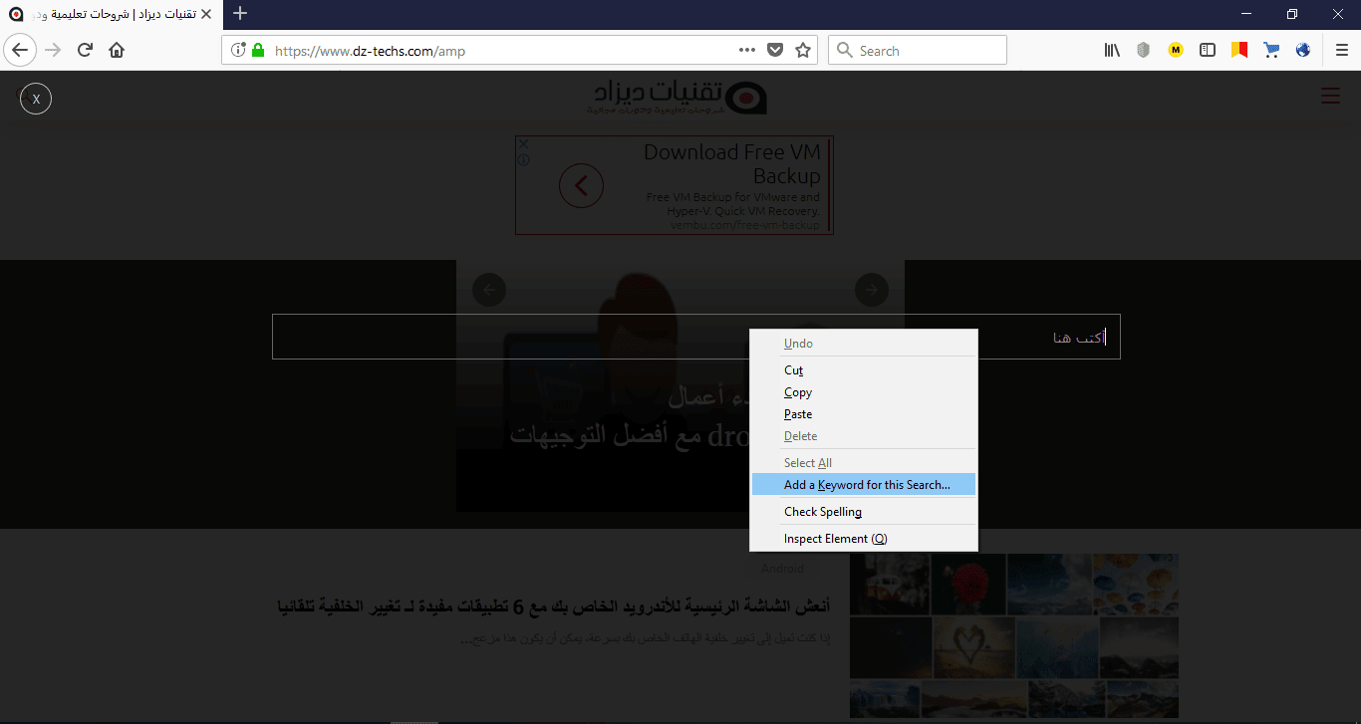Screen dimensions: 1361x724
Task: Open the Firefox hamburger menu
Action: pyautogui.click(x=1341, y=49)
